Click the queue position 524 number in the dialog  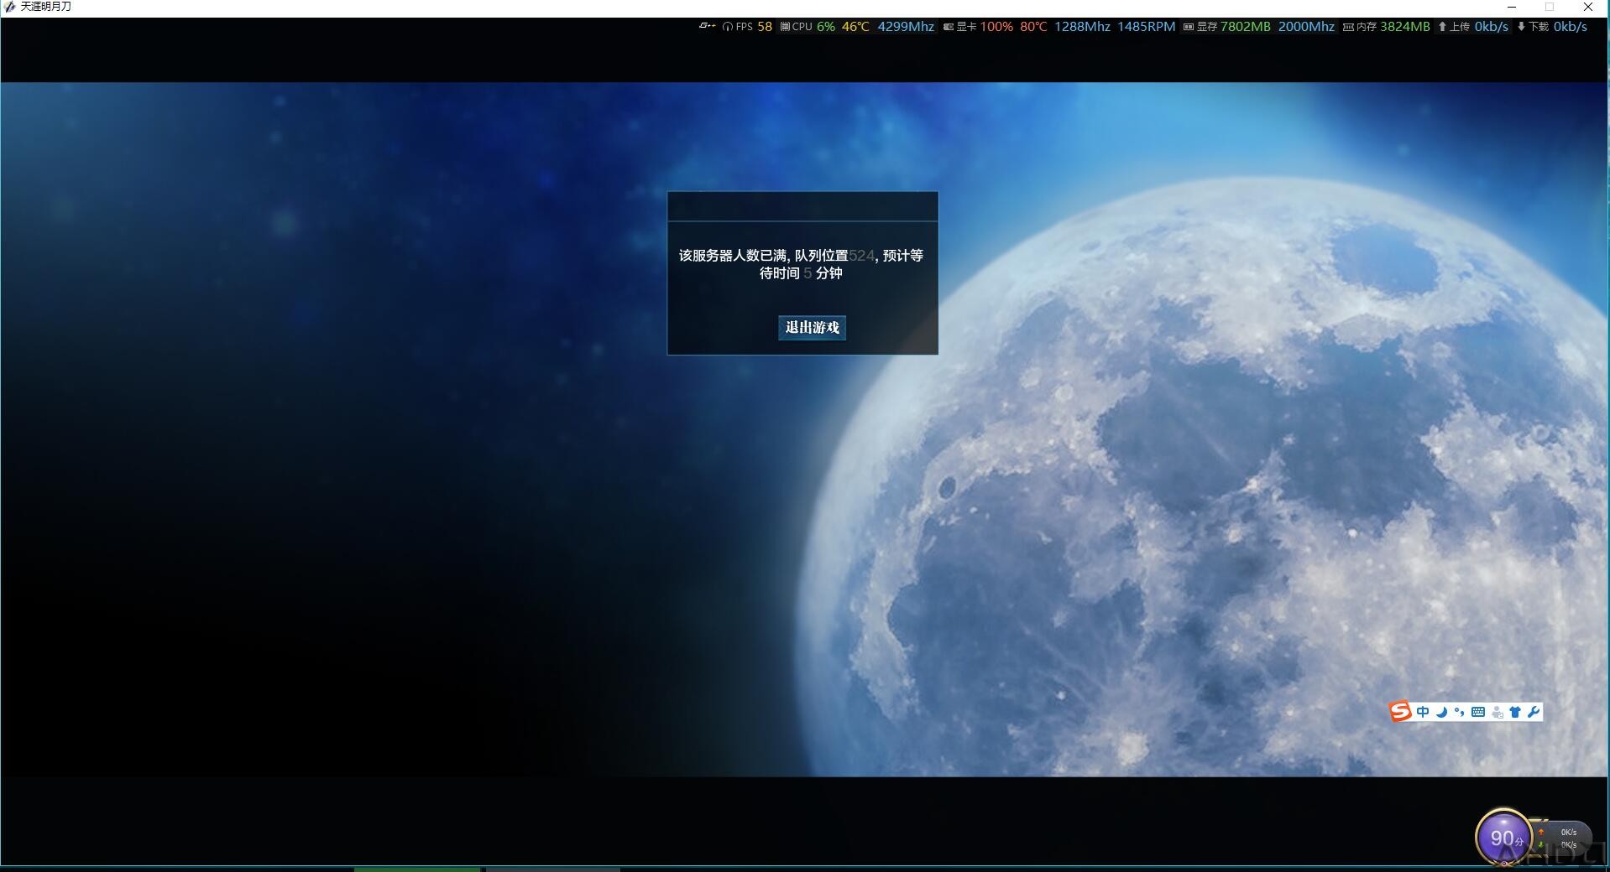(x=861, y=256)
